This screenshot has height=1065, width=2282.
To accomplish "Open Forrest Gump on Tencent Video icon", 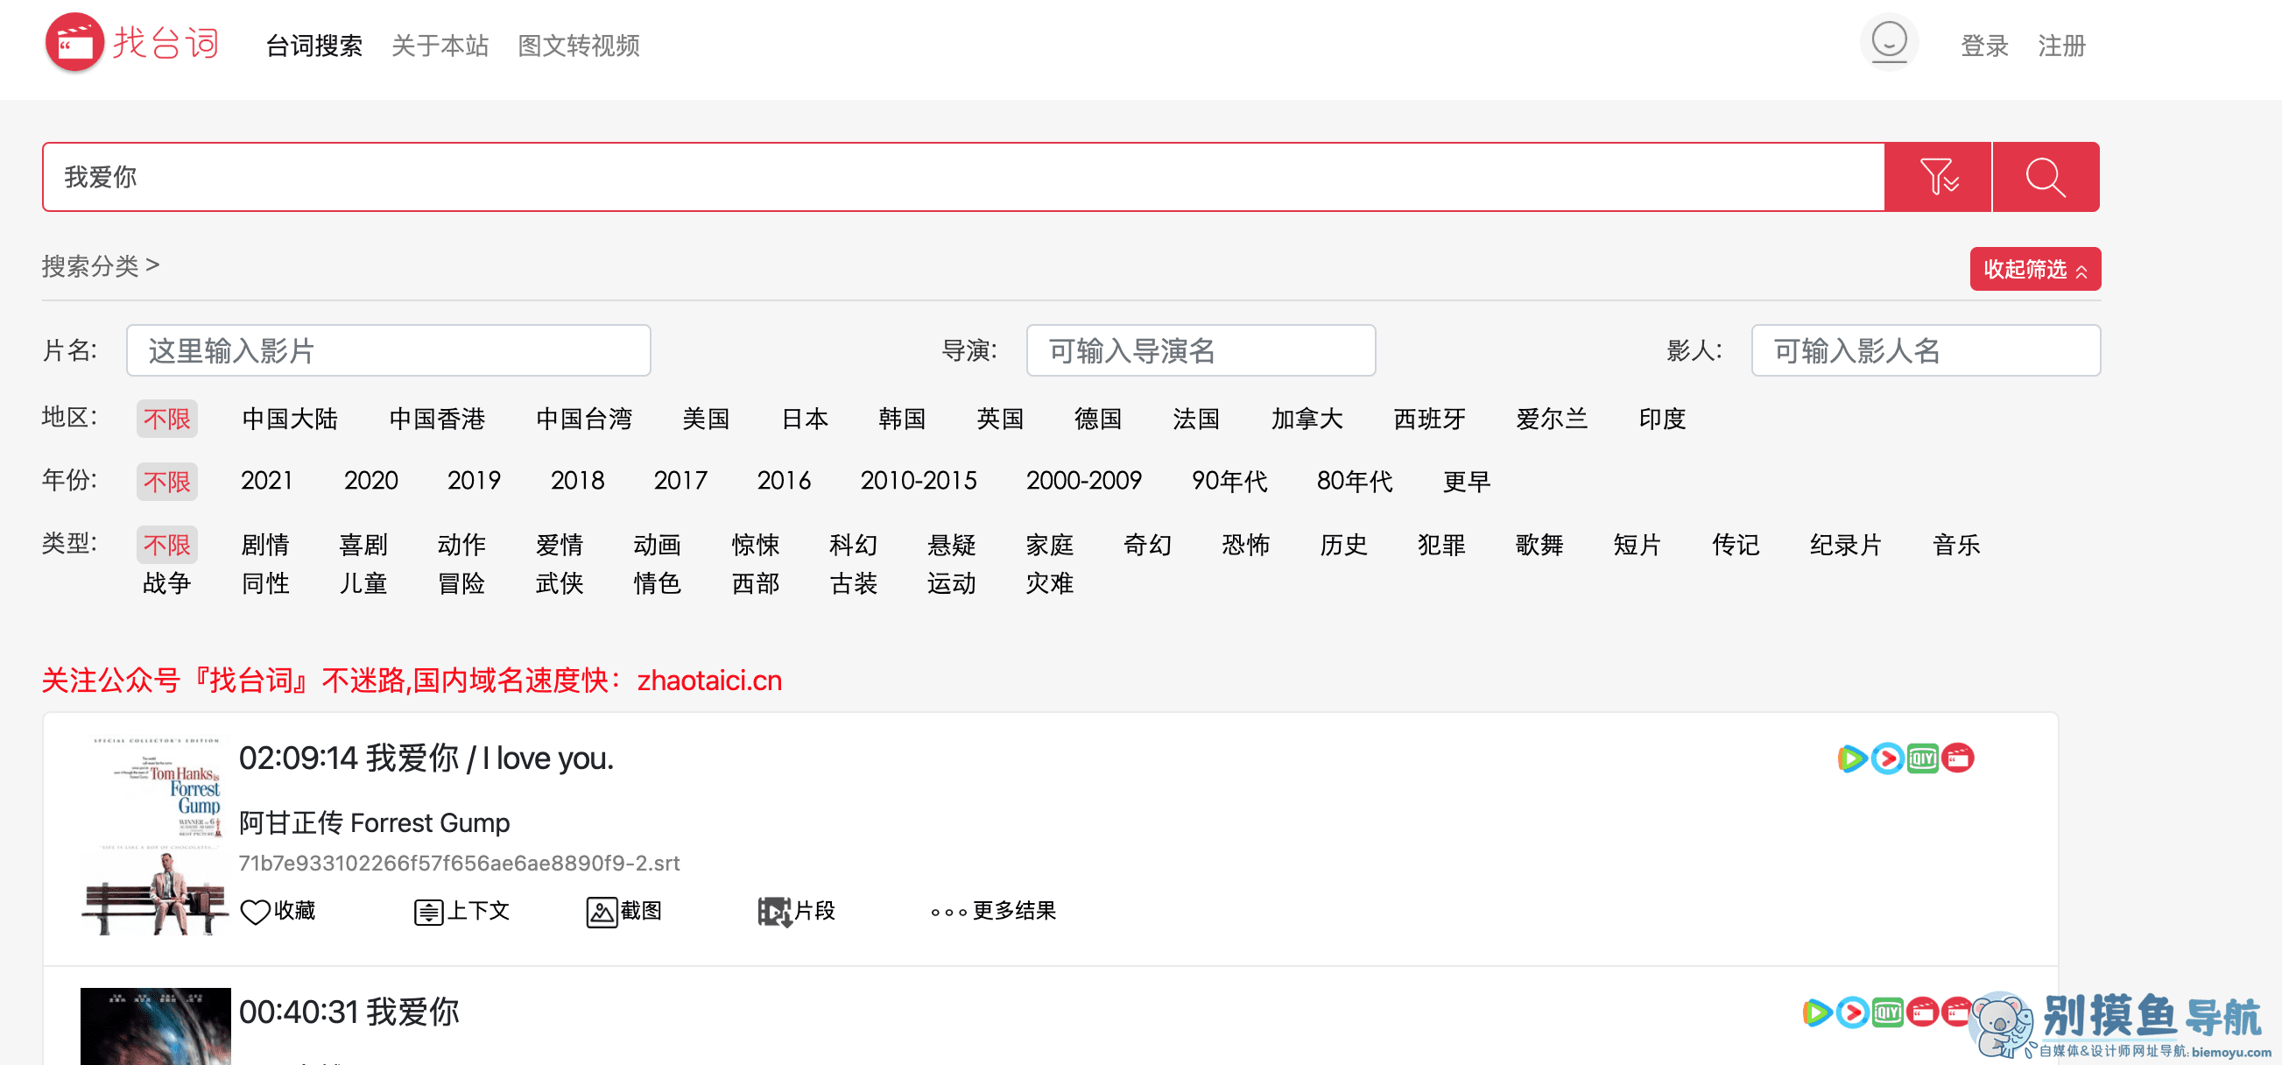I will pyautogui.click(x=1852, y=758).
